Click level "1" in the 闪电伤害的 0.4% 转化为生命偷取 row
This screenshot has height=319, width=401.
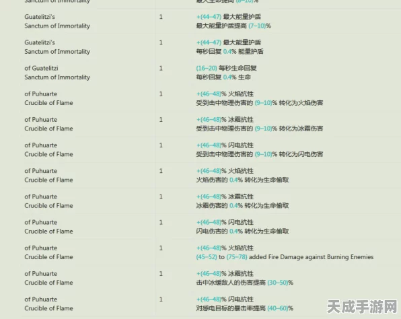(161, 222)
